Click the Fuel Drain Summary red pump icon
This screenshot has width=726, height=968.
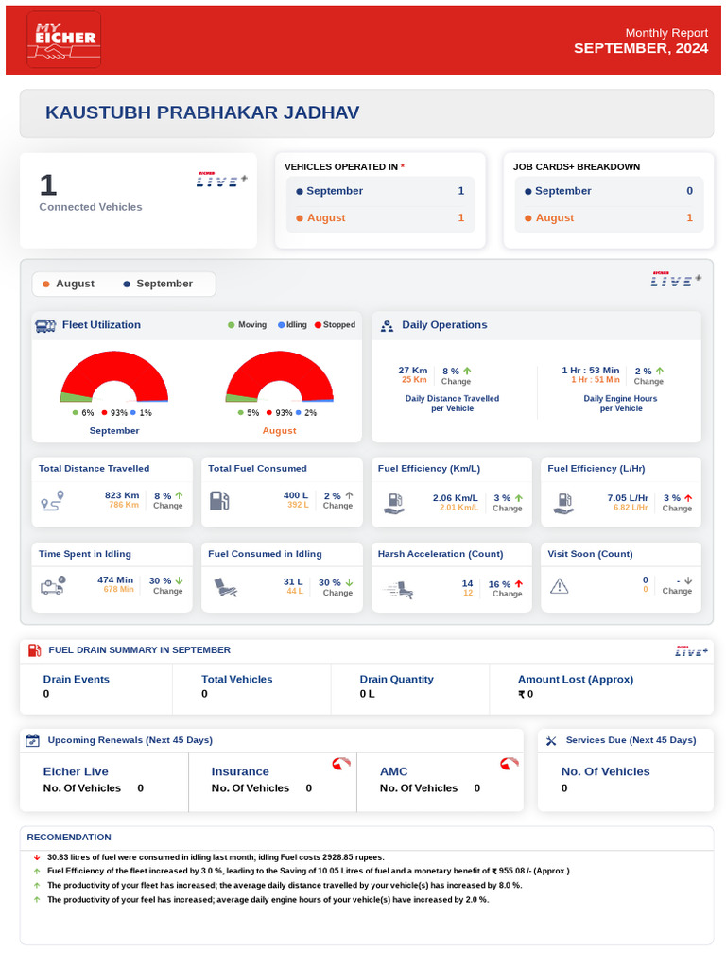point(35,650)
